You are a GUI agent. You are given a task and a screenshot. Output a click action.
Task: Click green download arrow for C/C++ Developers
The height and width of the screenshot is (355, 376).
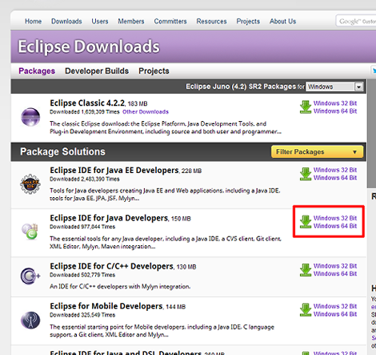(x=306, y=270)
